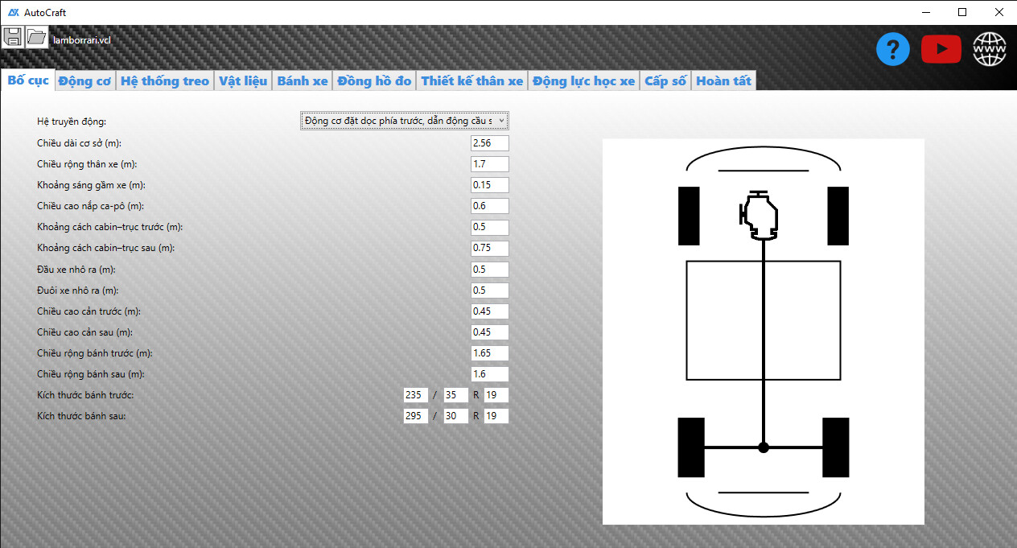Viewport: 1017px width, 548px height.
Task: Switch to the Động cơ tab
Action: [x=84, y=80]
